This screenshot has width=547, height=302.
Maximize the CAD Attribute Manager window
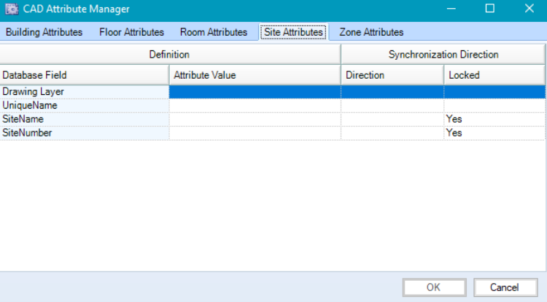[x=489, y=9]
